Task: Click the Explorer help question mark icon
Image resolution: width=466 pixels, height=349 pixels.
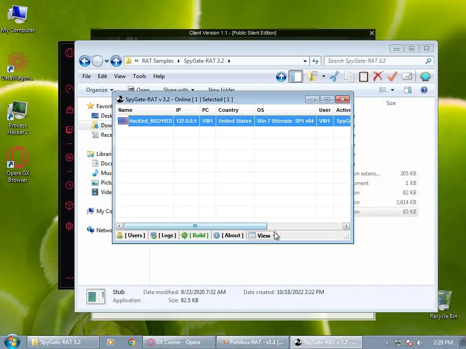Action: (x=424, y=90)
